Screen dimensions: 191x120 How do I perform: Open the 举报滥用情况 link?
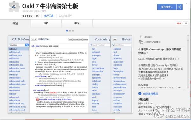[x=150, y=94]
